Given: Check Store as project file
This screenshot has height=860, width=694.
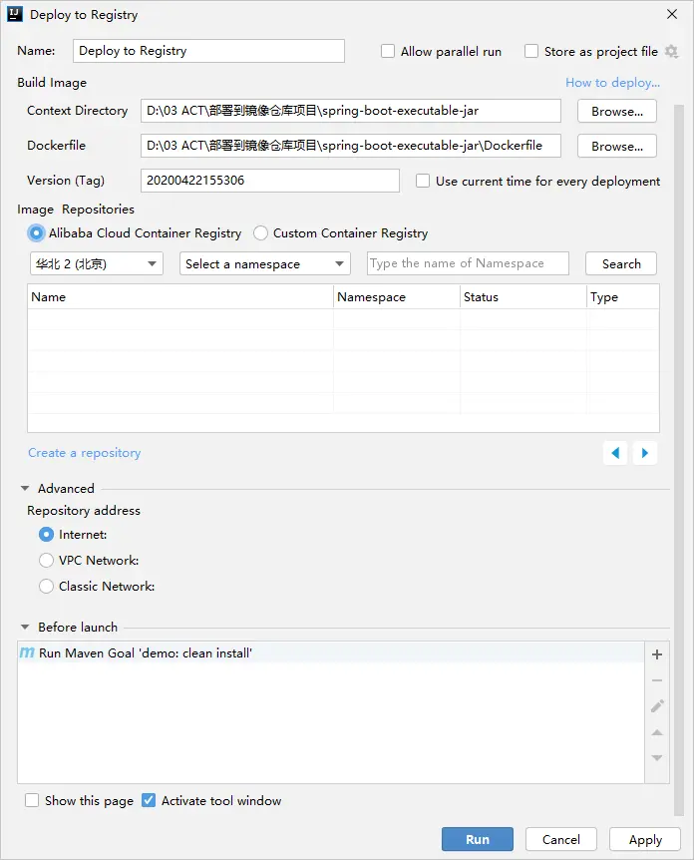Looking at the screenshot, I should (531, 51).
